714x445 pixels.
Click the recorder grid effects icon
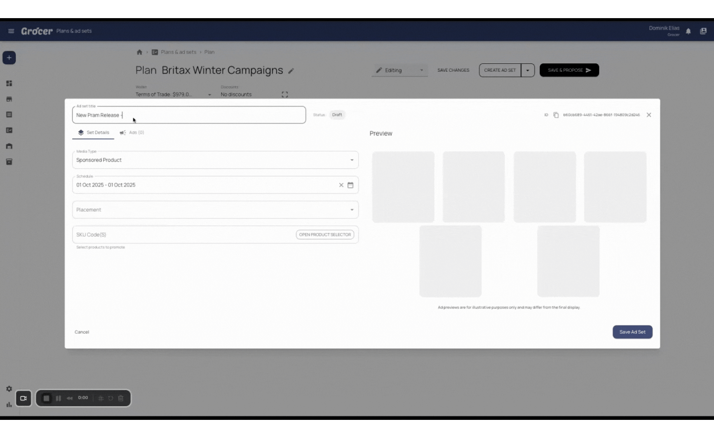coord(101,398)
